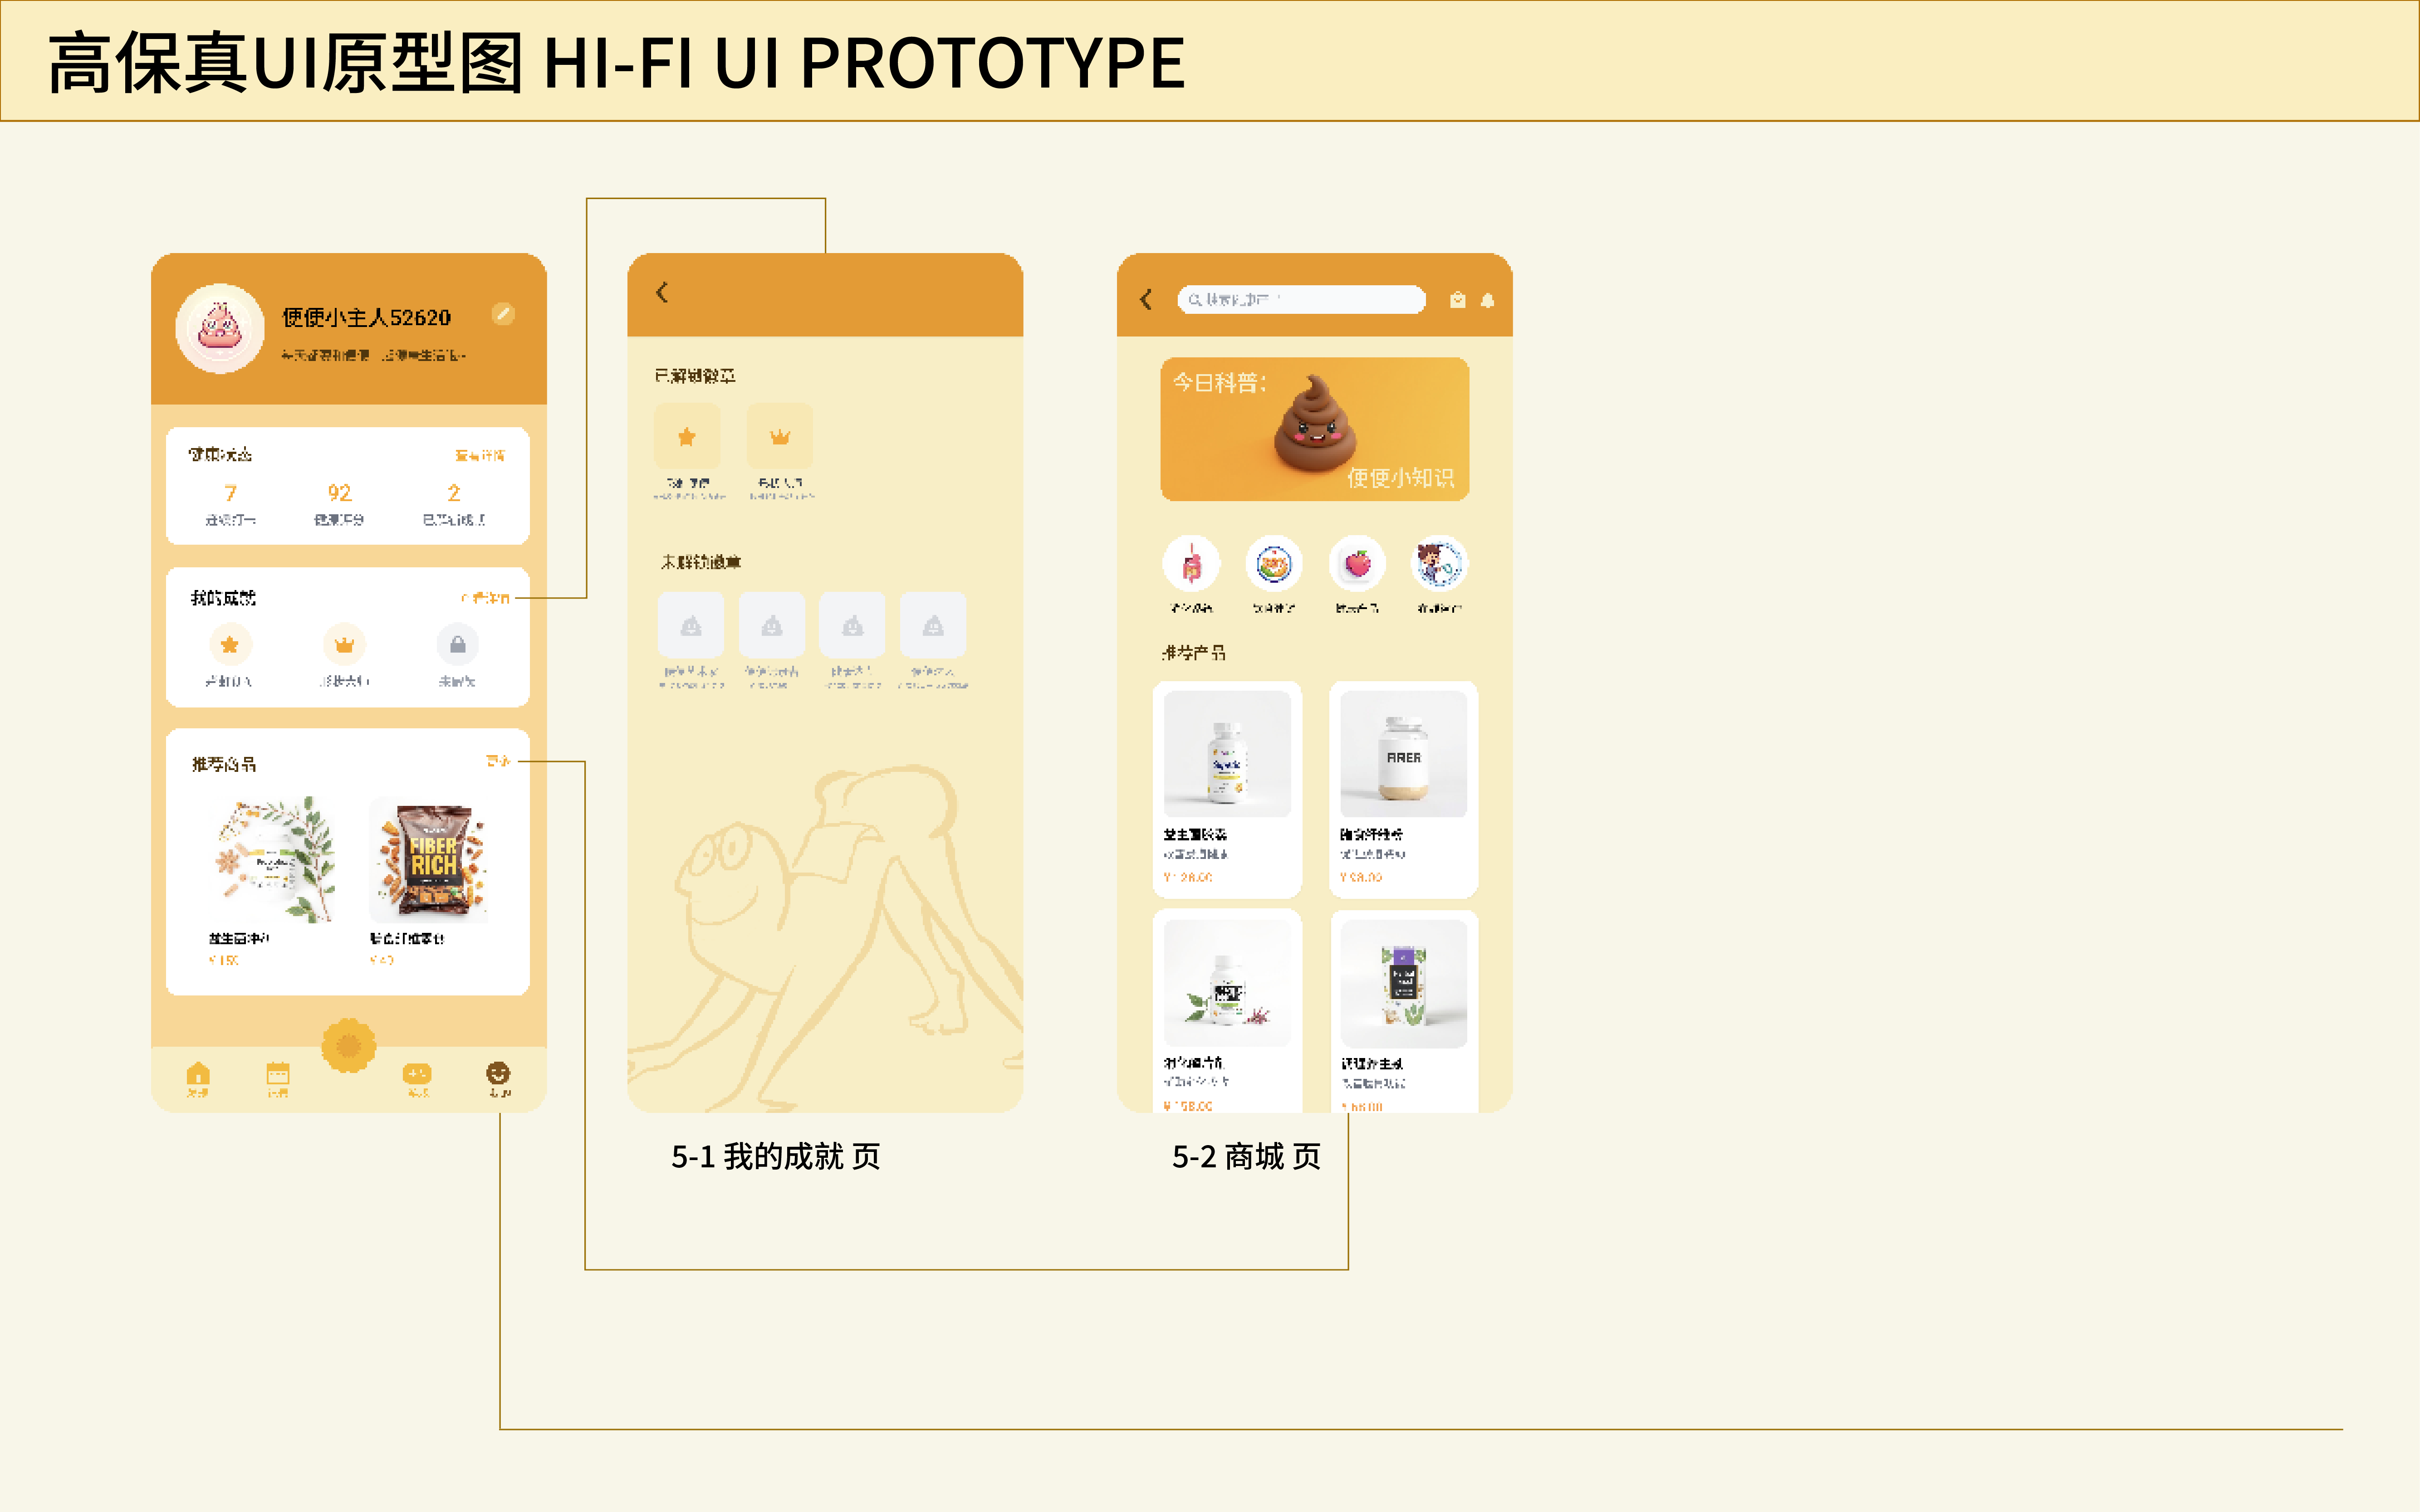Toggle the locked achievement badge in 我的成就
Image resolution: width=2420 pixels, height=1512 pixels.
point(457,645)
